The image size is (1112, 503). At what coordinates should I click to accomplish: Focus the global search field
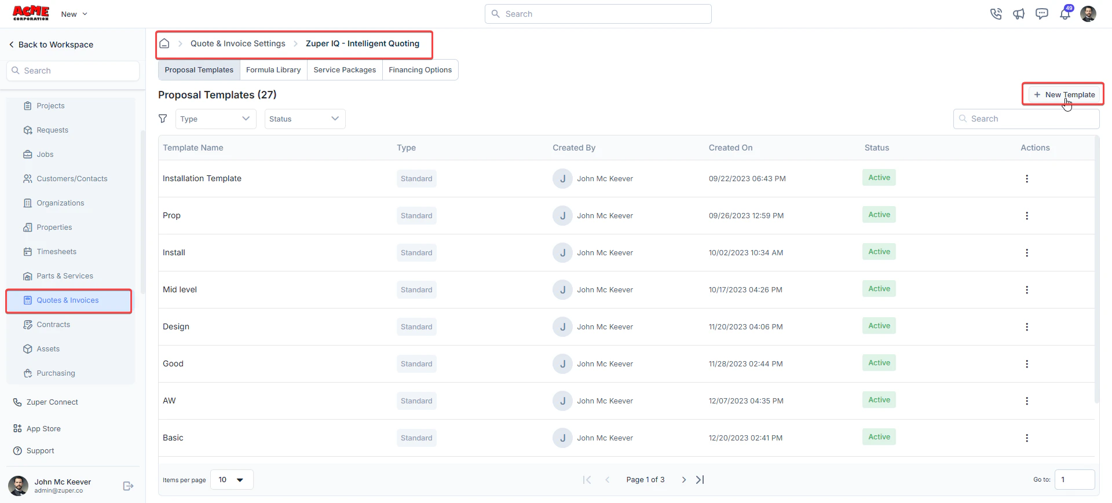[598, 14]
